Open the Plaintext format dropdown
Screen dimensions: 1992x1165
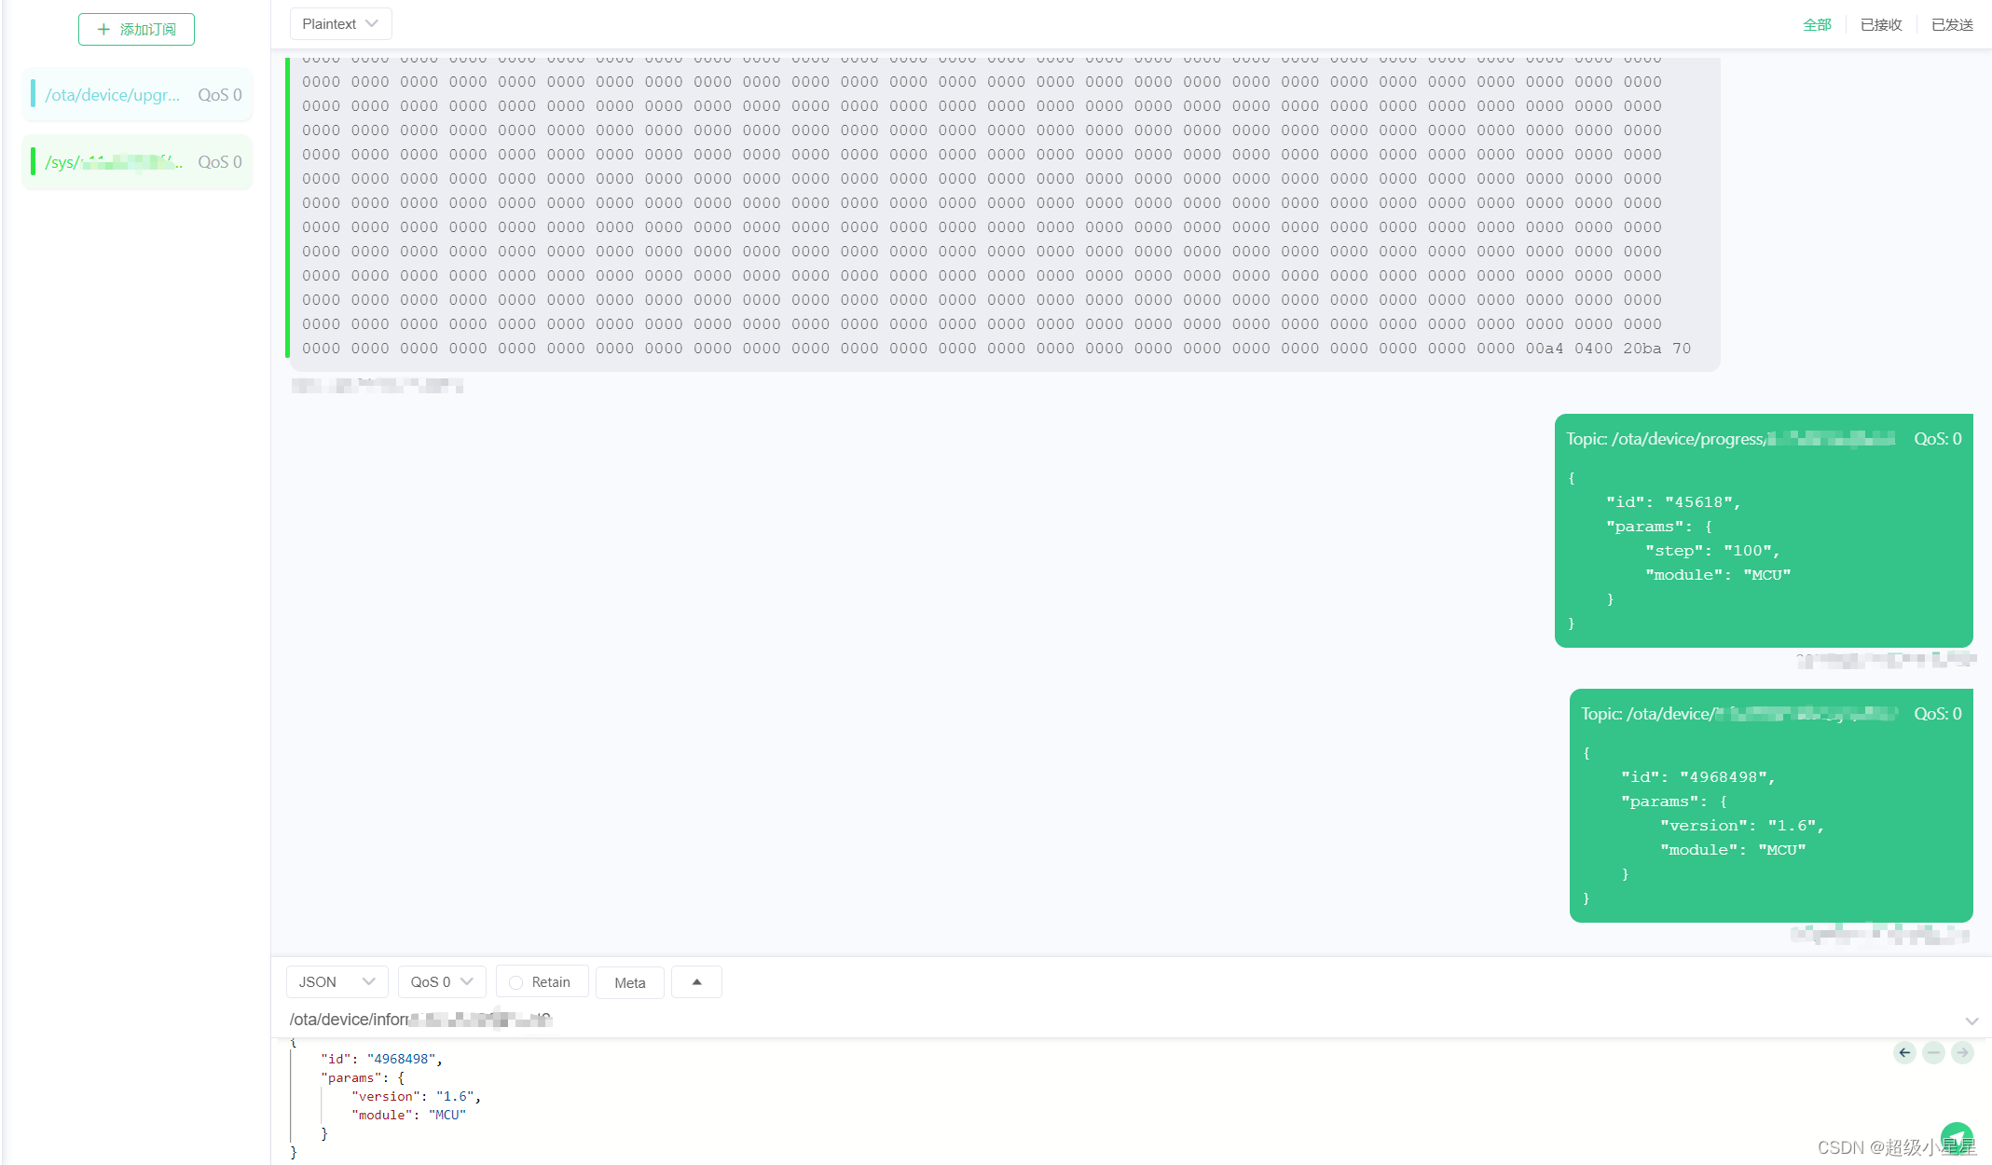pyautogui.click(x=340, y=24)
